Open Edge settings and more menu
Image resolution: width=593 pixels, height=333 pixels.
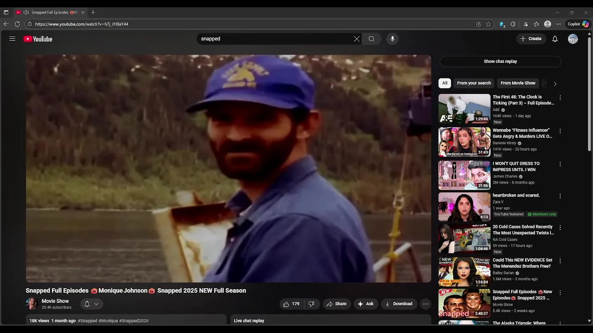coord(559,24)
